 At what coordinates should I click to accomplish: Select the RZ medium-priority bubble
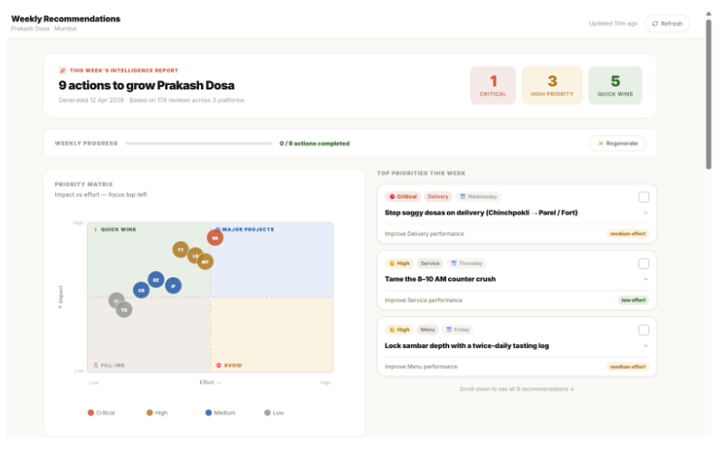(156, 281)
